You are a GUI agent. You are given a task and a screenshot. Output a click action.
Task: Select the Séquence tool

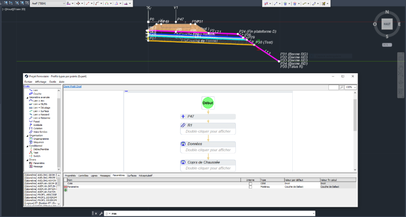37,143
